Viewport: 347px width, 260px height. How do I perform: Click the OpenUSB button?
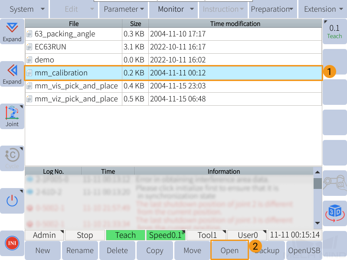coord(304,250)
